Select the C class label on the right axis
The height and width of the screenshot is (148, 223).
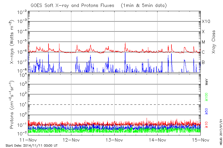tap(203, 52)
